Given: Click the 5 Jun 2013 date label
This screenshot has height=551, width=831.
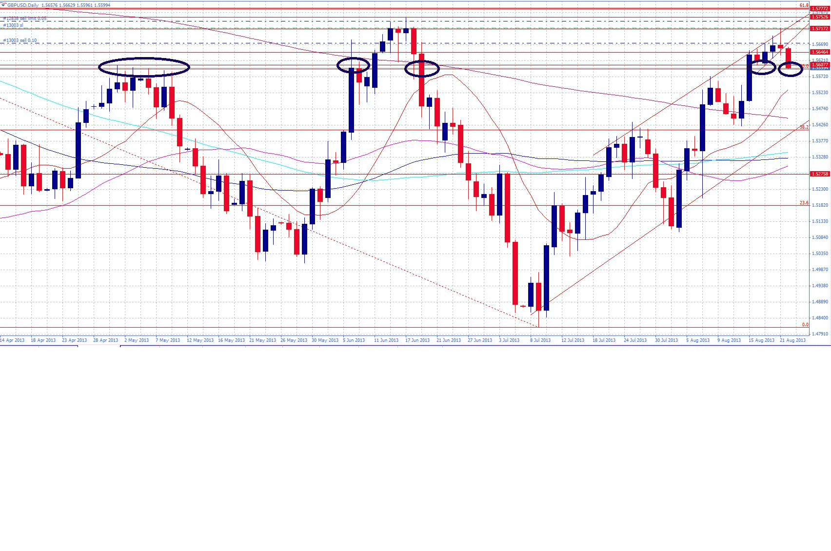Looking at the screenshot, I should [354, 340].
